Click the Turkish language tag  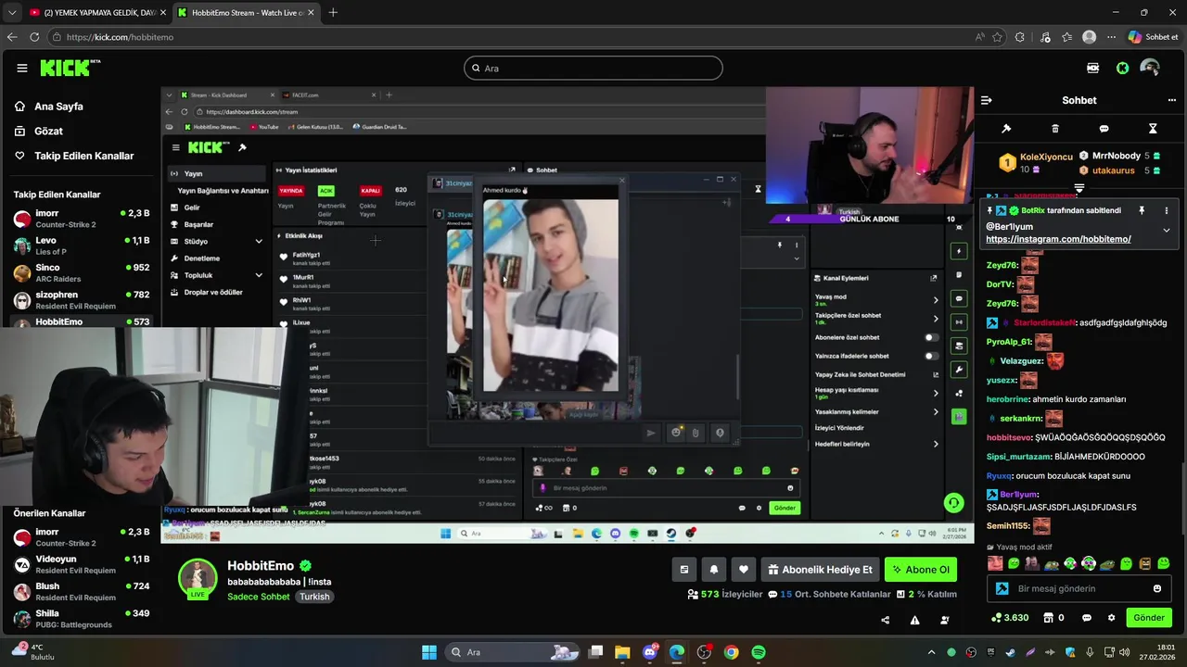[x=314, y=597]
